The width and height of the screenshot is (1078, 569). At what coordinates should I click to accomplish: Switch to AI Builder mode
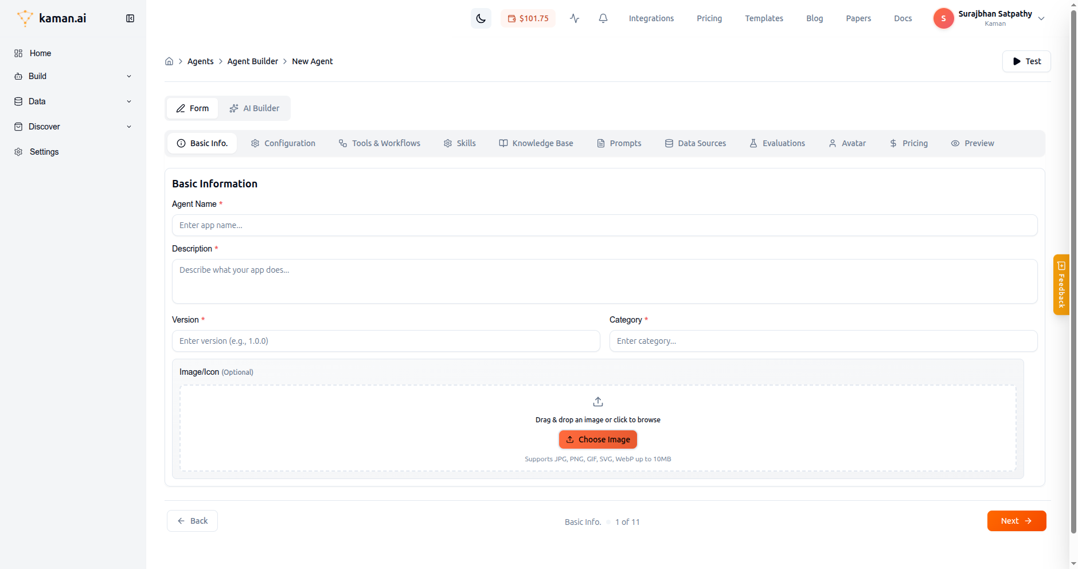pyautogui.click(x=254, y=108)
